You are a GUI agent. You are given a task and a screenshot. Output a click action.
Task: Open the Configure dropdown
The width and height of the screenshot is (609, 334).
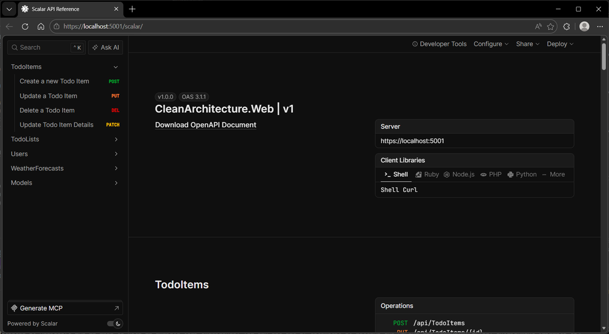[x=491, y=44]
